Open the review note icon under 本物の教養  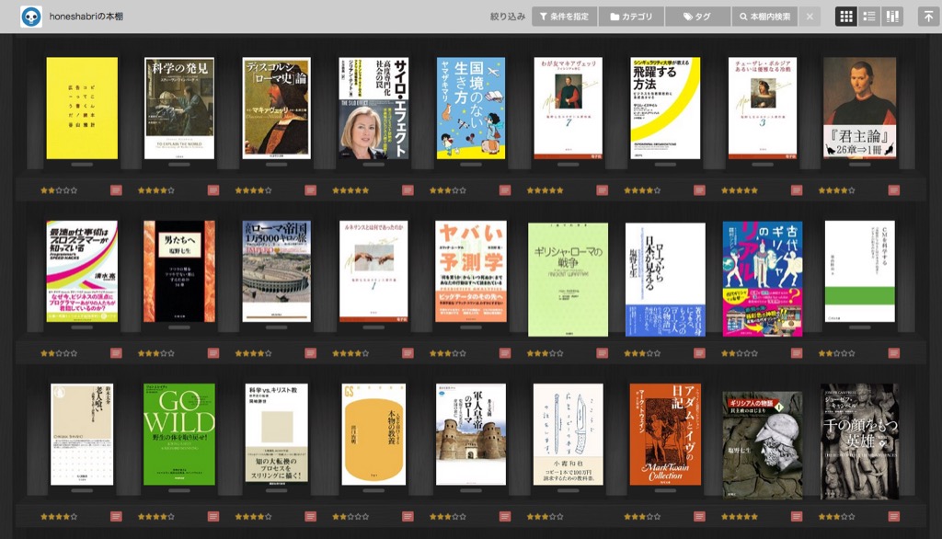click(408, 516)
